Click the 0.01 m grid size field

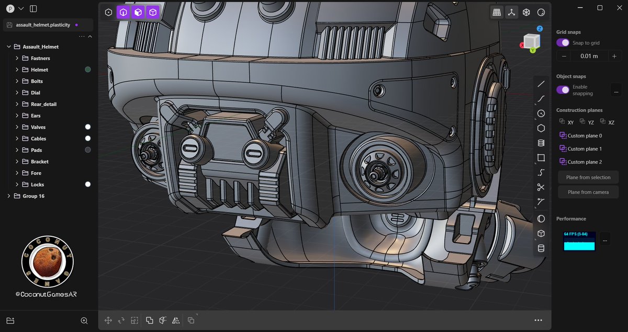tap(589, 56)
